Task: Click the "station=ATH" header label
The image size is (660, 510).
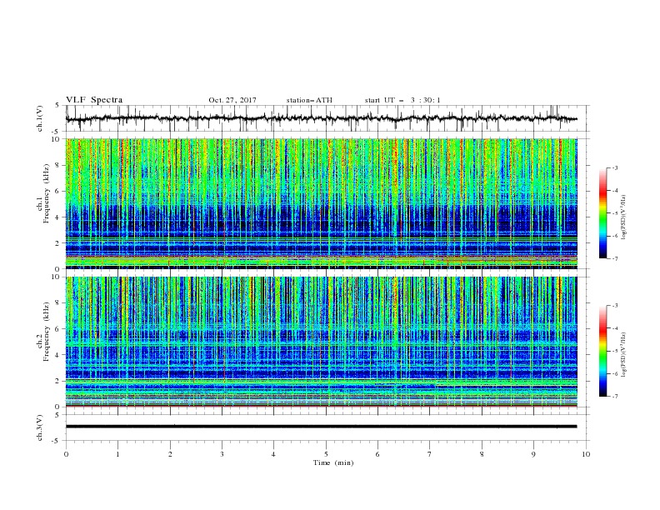Action: click(309, 100)
